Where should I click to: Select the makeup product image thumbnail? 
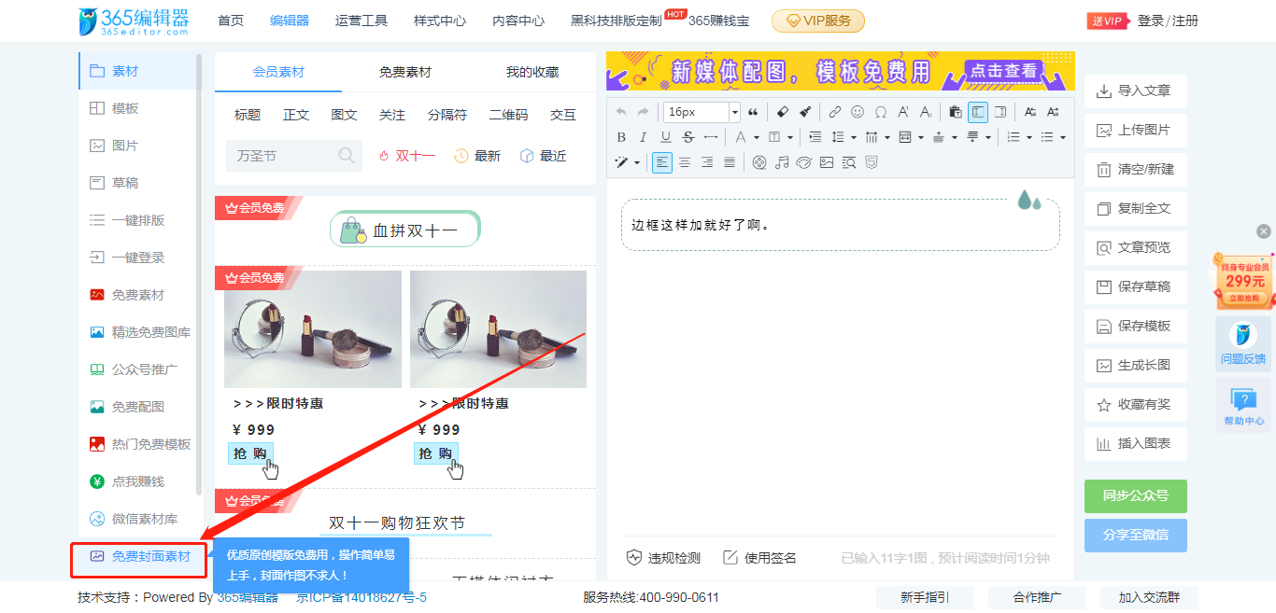pyautogui.click(x=313, y=329)
